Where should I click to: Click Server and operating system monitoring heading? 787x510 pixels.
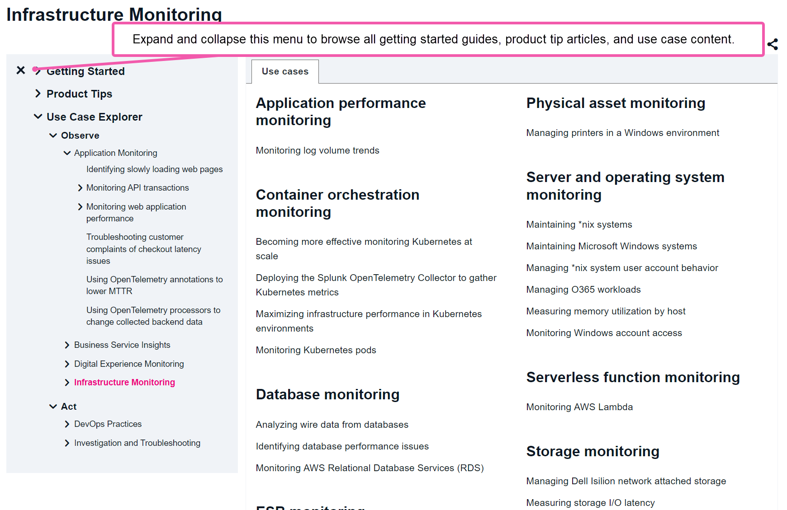pos(625,186)
